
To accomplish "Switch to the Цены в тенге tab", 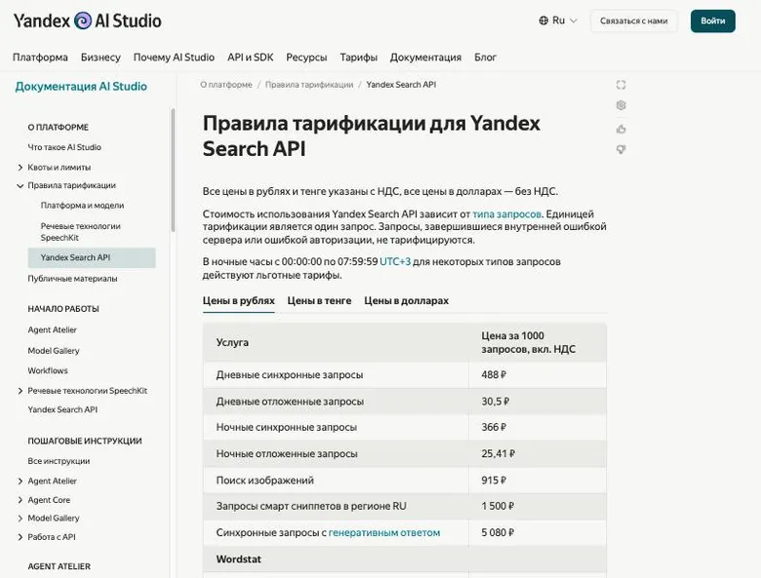I will click(x=319, y=300).
